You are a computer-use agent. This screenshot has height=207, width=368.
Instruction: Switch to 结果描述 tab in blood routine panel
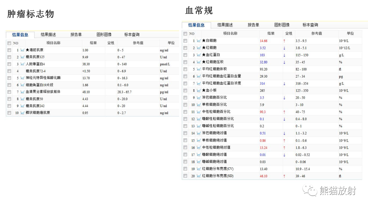click(225, 25)
